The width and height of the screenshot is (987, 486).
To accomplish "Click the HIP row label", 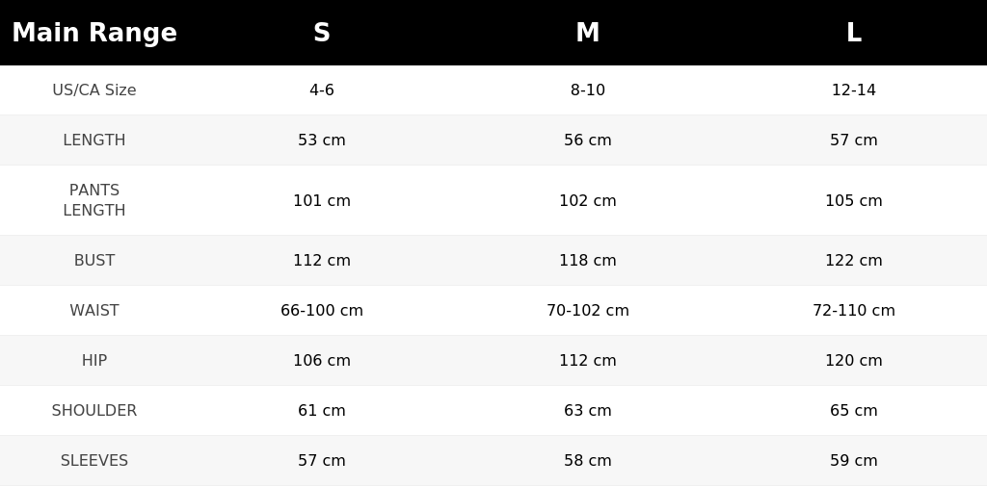I will pos(94,360).
